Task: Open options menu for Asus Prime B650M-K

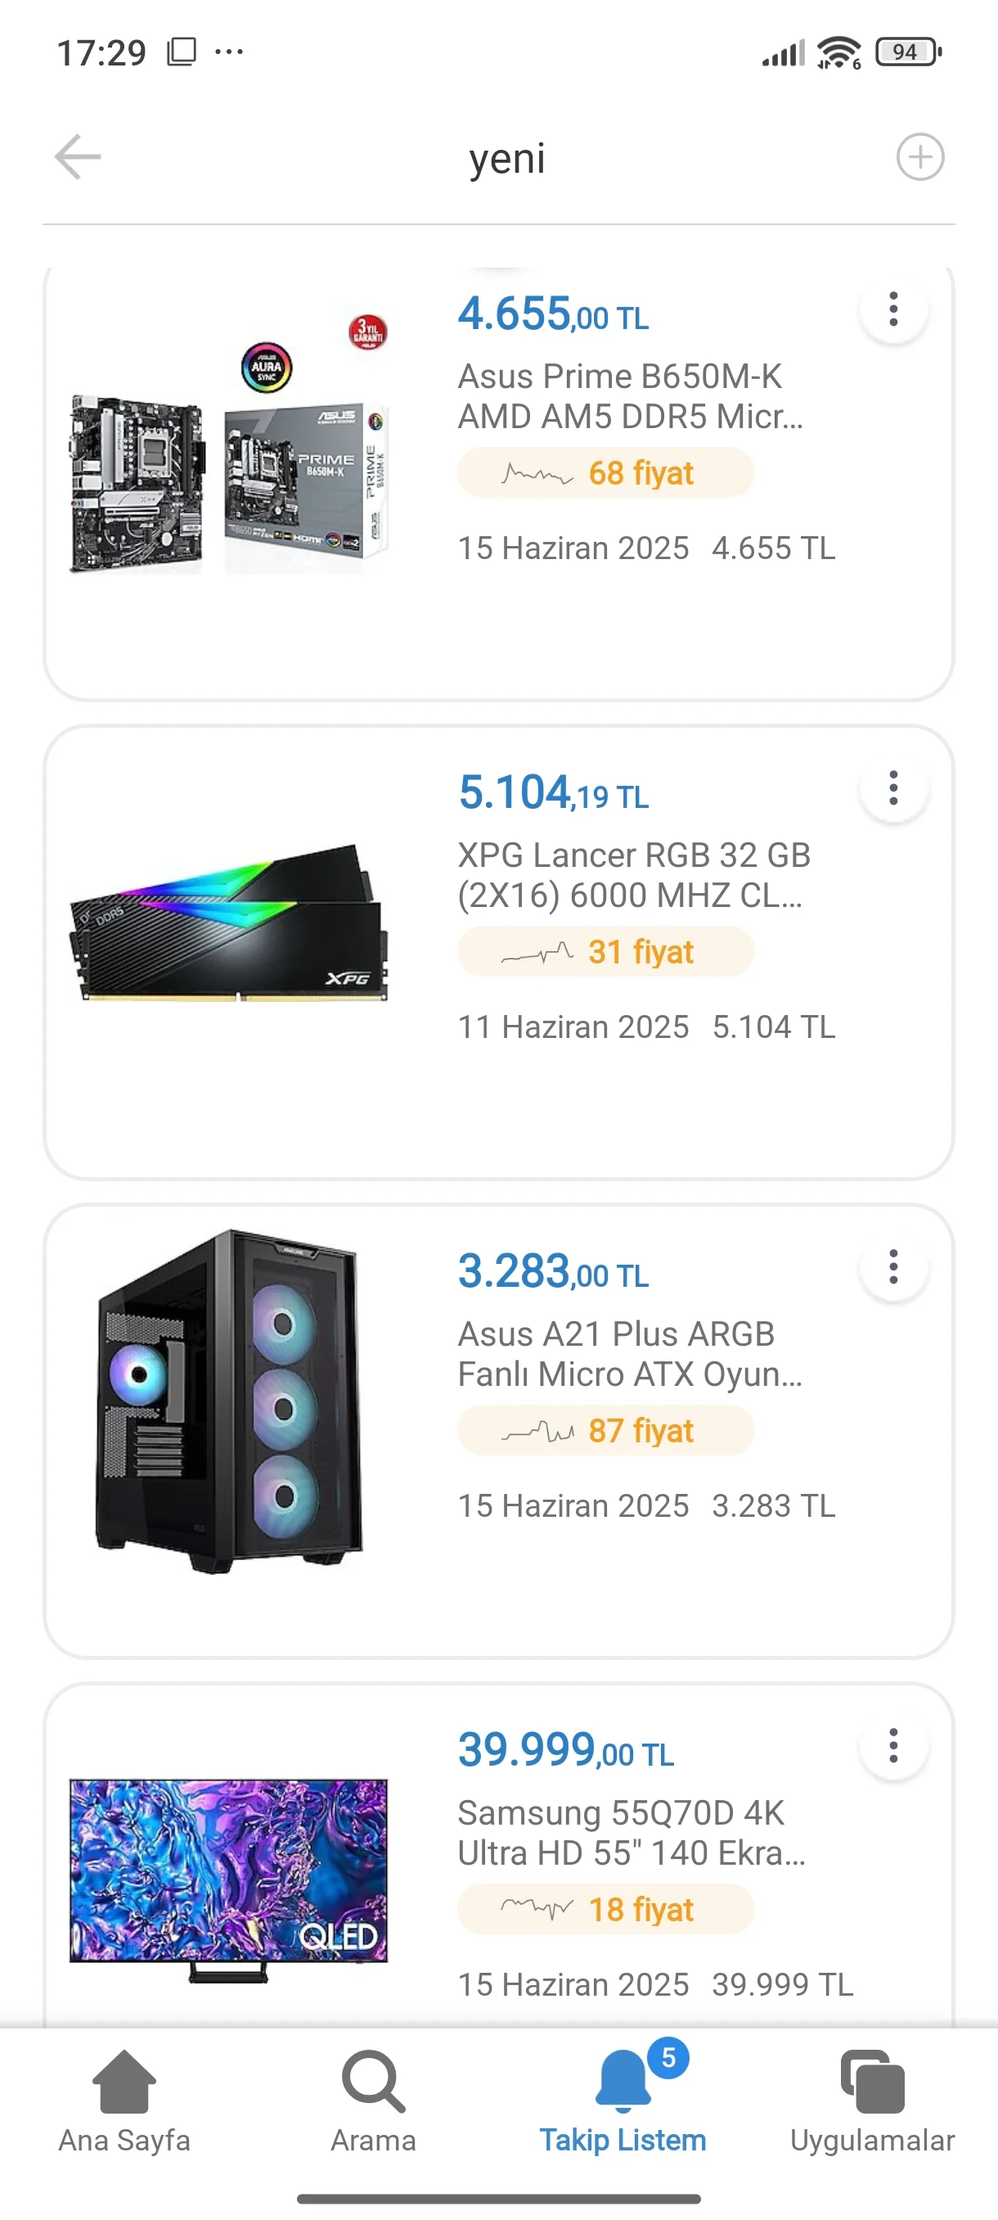Action: tap(893, 309)
